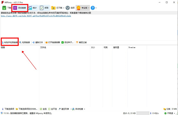Click the blue help question mark icon

tap(93, 8)
